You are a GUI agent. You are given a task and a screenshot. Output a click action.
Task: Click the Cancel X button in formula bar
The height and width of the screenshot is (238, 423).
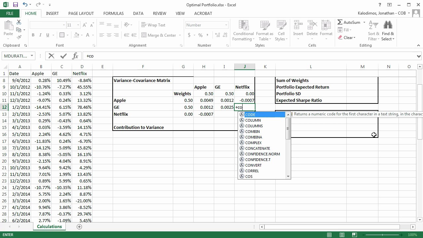[52, 56]
